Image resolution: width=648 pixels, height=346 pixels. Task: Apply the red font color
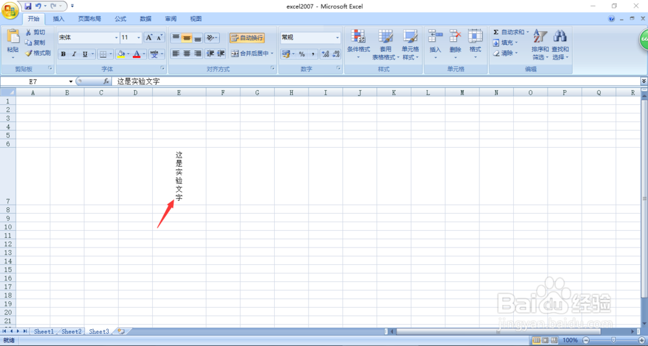137,54
